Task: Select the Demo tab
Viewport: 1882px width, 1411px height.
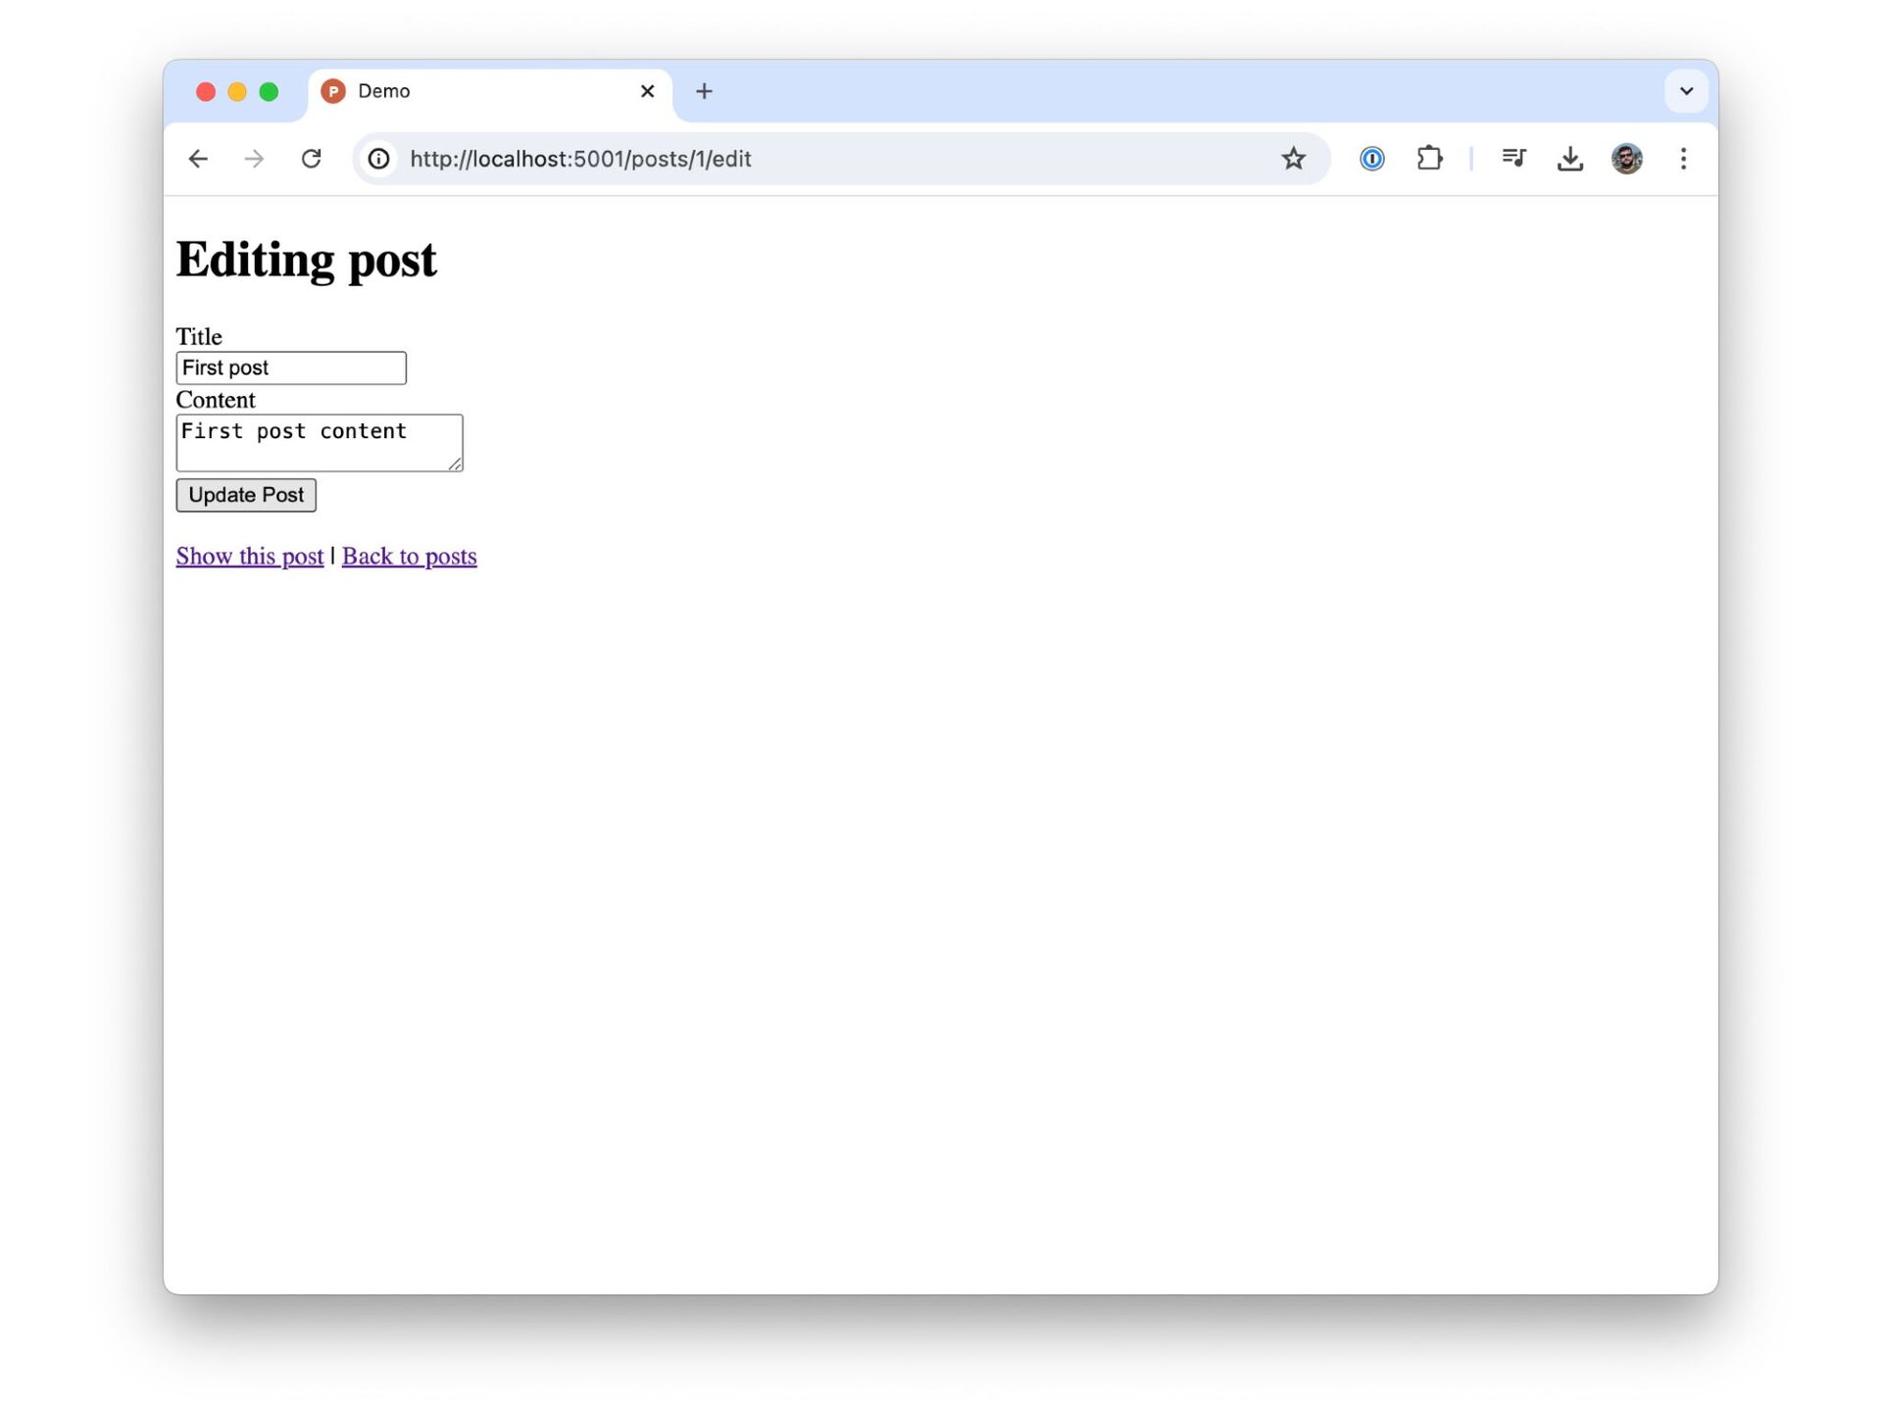Action: 470,91
